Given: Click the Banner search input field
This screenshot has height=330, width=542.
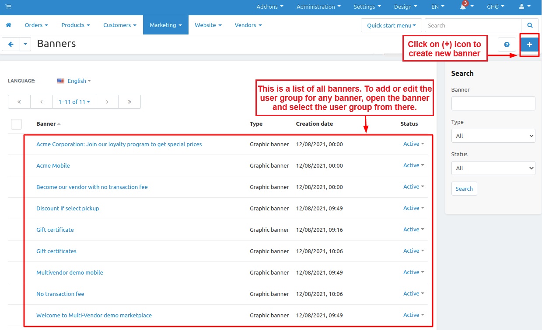Looking at the screenshot, I should pos(493,103).
